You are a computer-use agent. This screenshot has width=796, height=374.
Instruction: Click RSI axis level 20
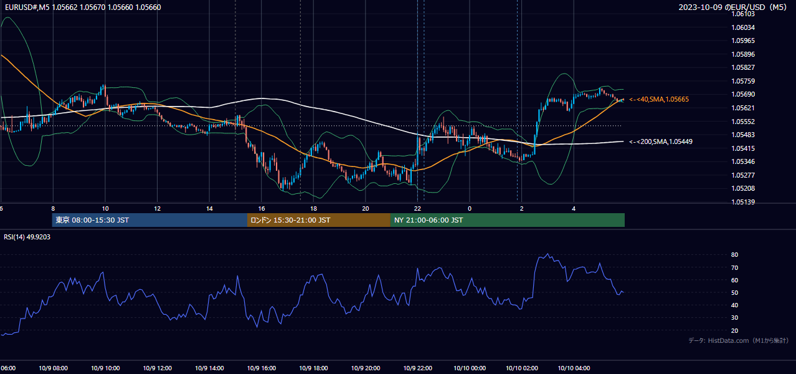[x=735, y=330]
